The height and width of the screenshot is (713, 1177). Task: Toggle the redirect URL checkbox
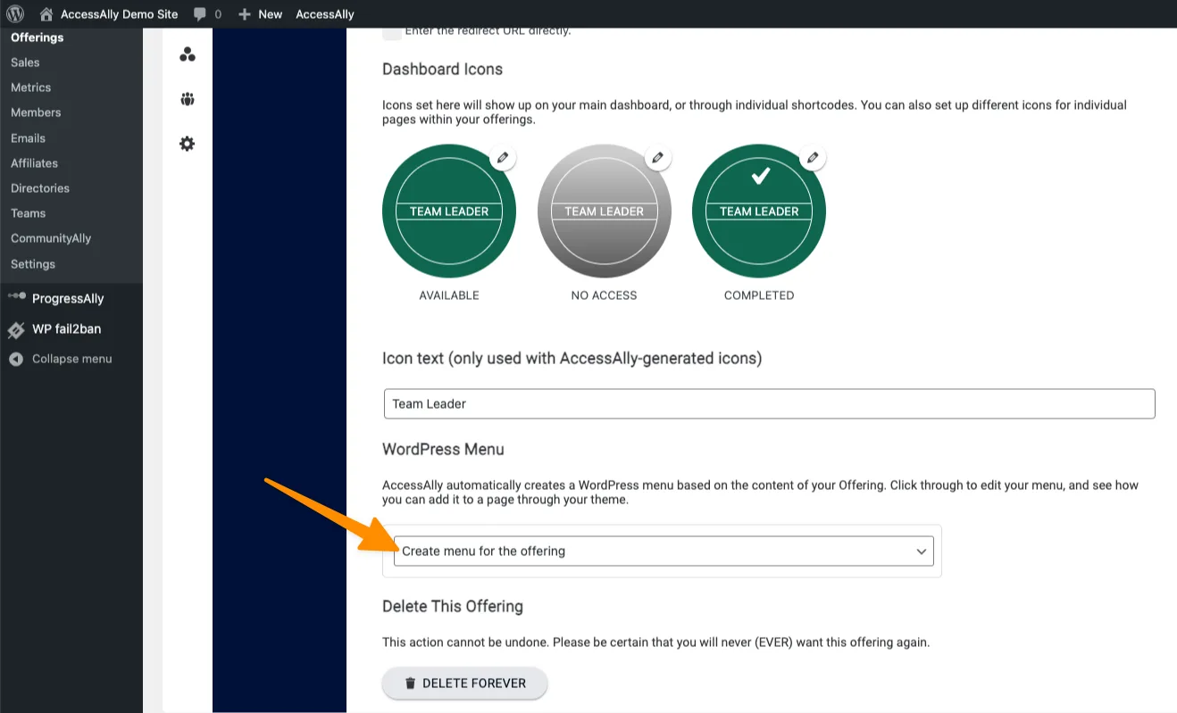click(391, 33)
